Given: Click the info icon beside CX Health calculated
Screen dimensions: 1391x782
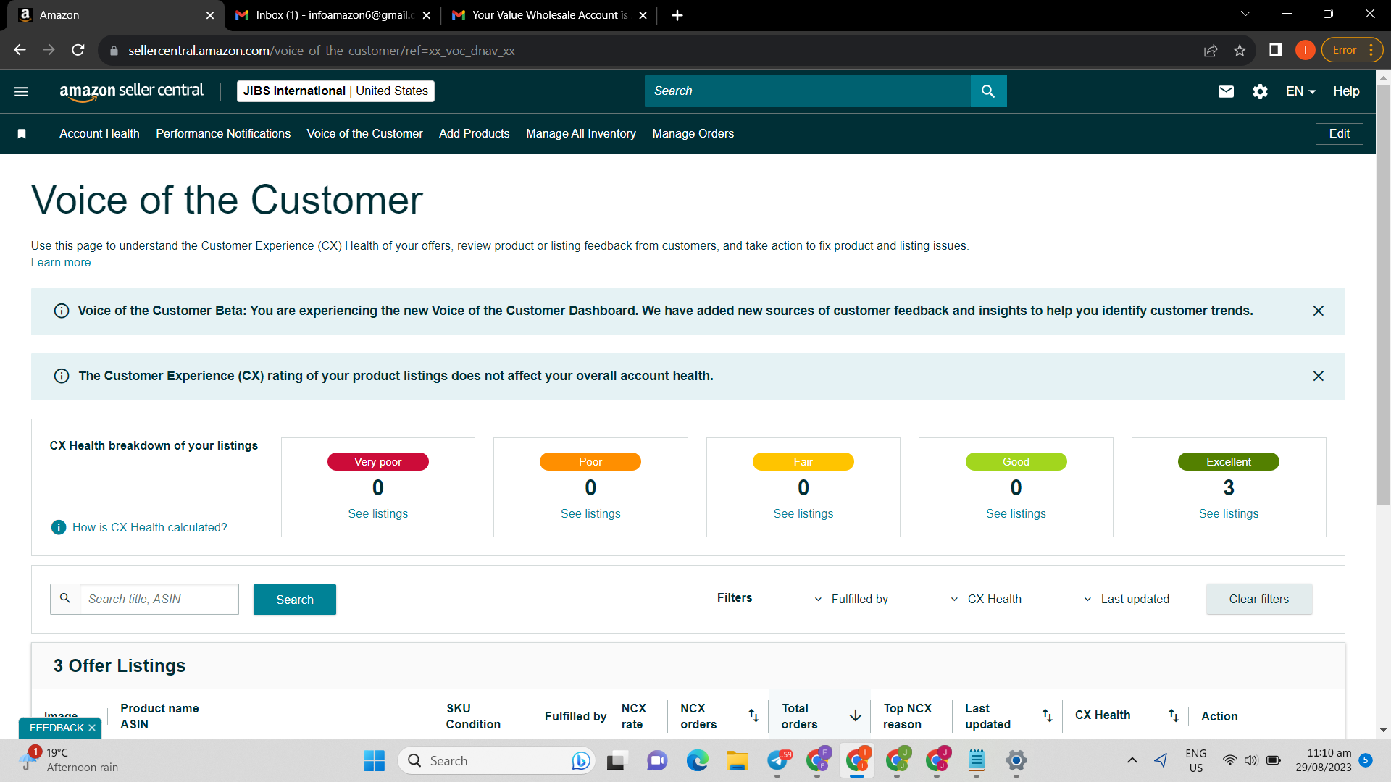Looking at the screenshot, I should [59, 527].
